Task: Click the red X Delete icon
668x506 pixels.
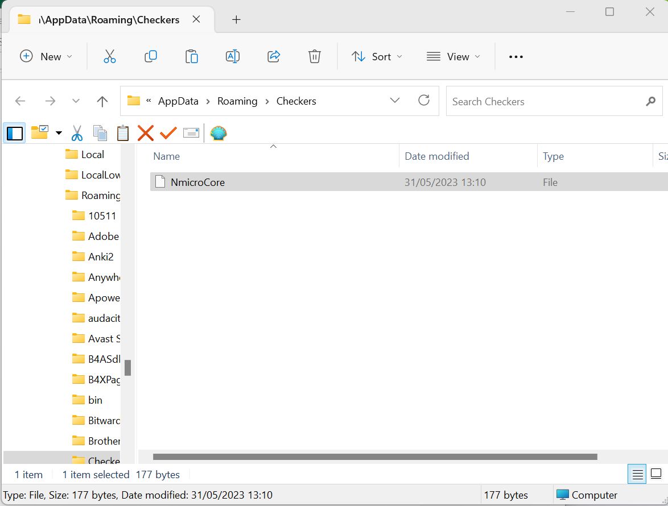Action: (146, 133)
